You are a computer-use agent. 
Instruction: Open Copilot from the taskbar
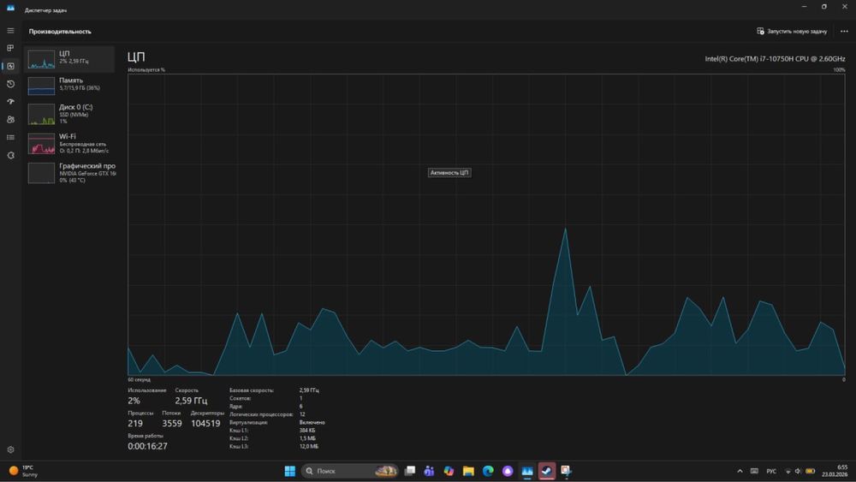point(449,471)
